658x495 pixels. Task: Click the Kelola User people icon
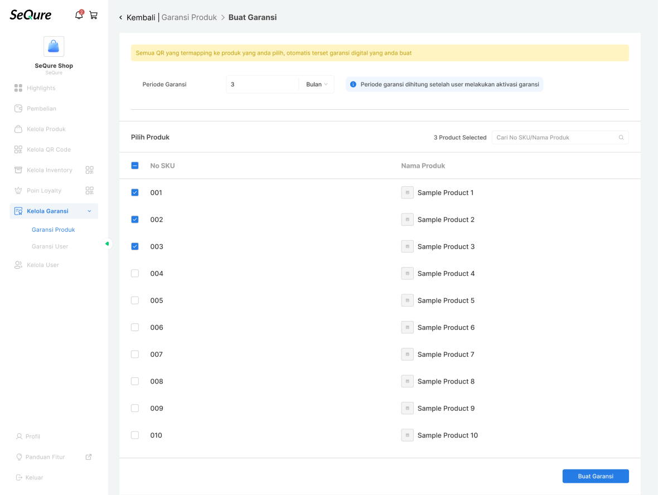click(18, 265)
